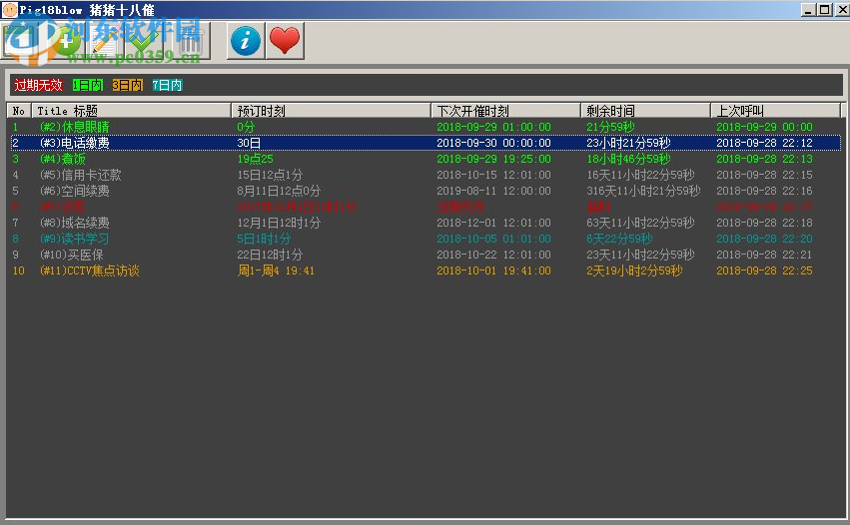Sort by the 上次呼叫 column header
This screenshot has height=525, width=850.
(775, 111)
